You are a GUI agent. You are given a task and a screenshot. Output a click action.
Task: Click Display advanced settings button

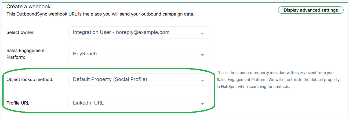tap(311, 10)
